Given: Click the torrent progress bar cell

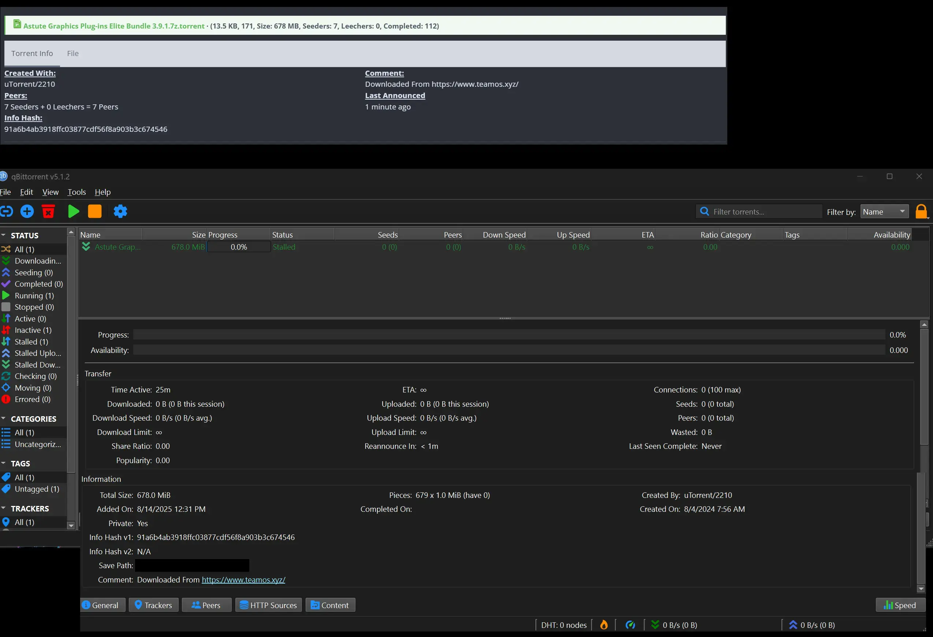Looking at the screenshot, I should point(239,247).
